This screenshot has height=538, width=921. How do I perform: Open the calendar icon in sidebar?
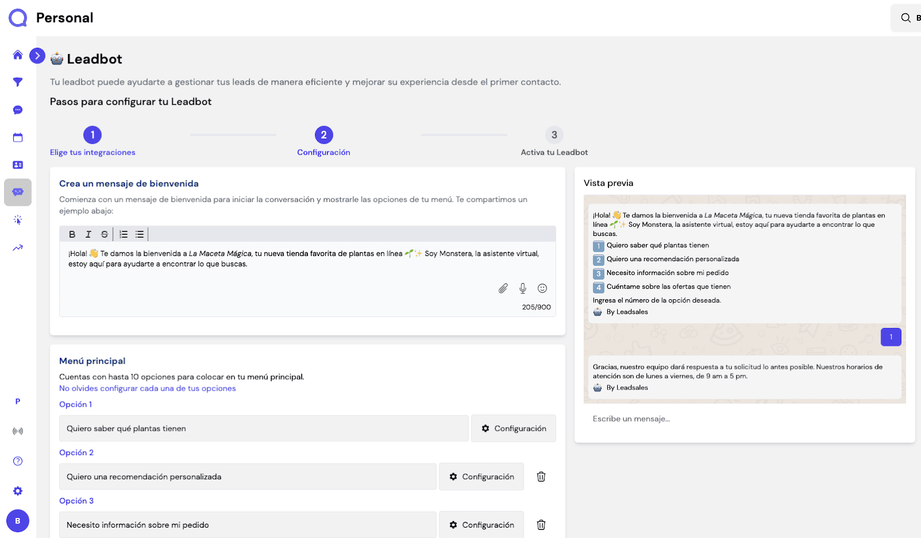18,138
